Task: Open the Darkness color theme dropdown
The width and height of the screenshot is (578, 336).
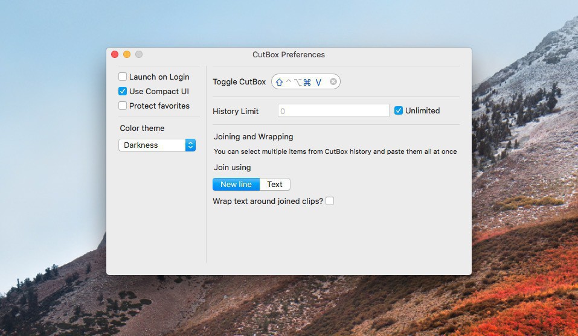Action: [157, 145]
